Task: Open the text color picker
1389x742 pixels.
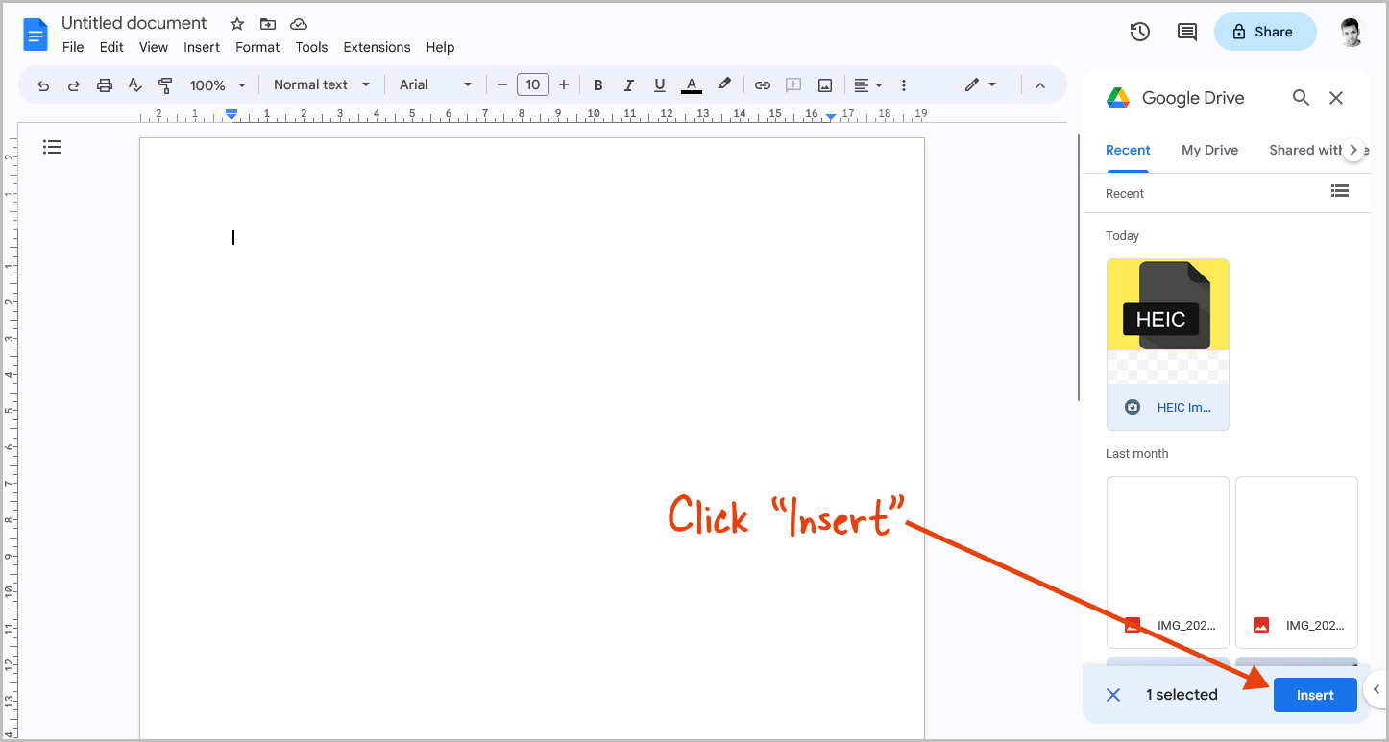Action: (691, 84)
